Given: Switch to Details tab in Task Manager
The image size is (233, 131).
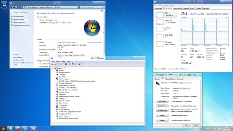Looking at the screenshot, I should click(x=199, y=8).
